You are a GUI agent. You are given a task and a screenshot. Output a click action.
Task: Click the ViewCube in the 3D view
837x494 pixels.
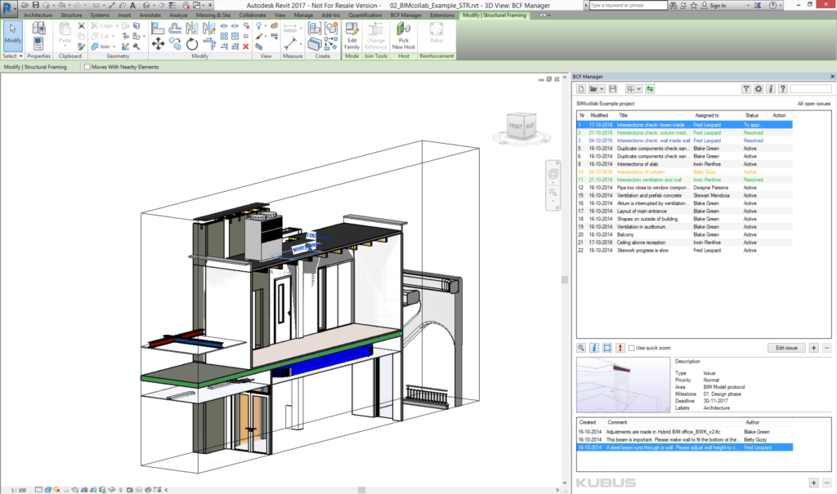point(518,125)
